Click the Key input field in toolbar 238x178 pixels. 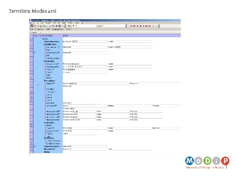click(x=113, y=26)
